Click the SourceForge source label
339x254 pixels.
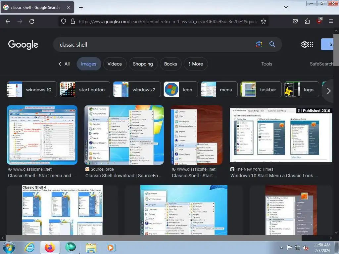(x=102, y=169)
